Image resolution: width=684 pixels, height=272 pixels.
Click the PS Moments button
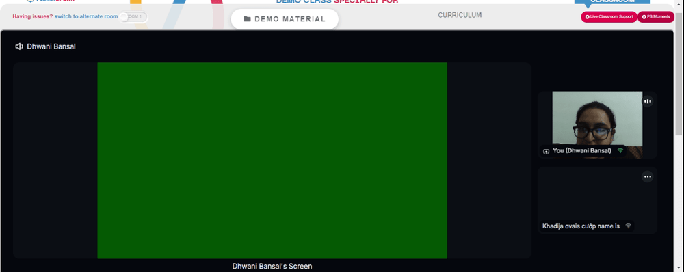coord(656,16)
